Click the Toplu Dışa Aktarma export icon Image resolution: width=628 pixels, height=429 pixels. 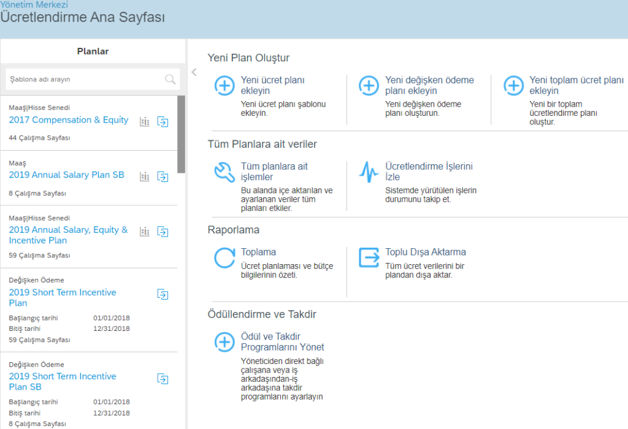coord(369,258)
